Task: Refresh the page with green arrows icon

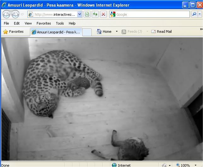Action: [x=95, y=14]
